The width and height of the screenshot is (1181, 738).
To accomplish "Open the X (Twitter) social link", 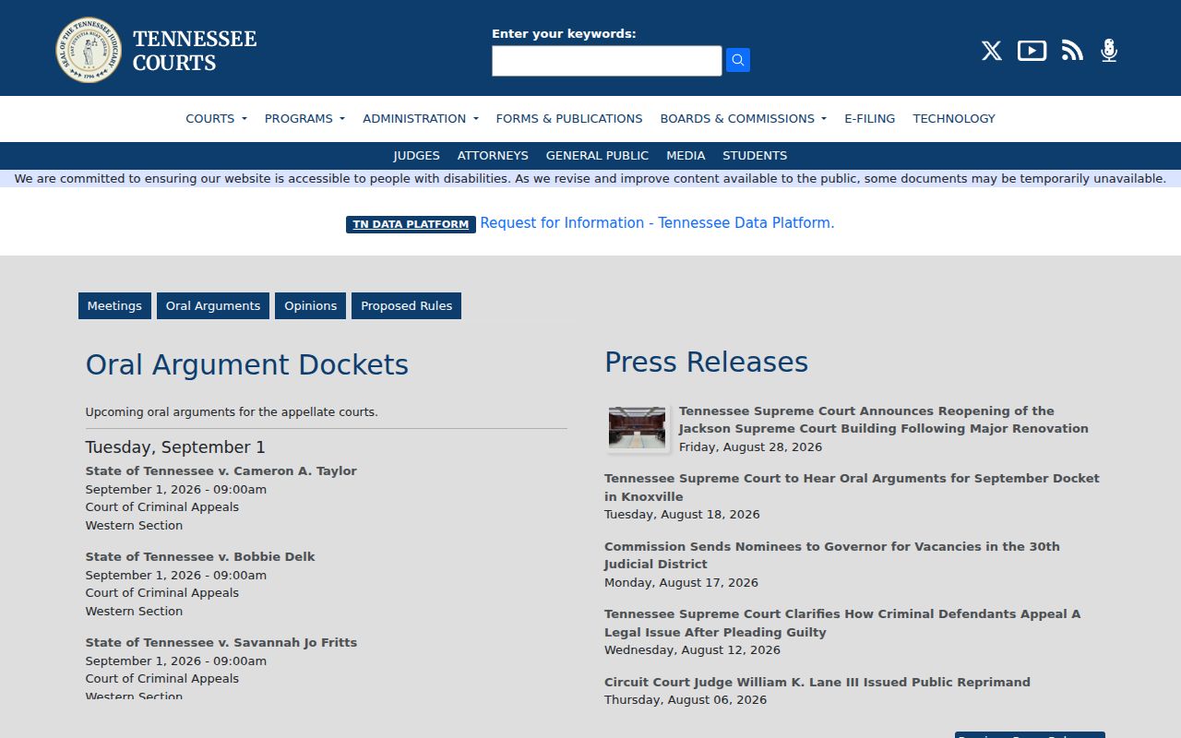I will point(992,51).
